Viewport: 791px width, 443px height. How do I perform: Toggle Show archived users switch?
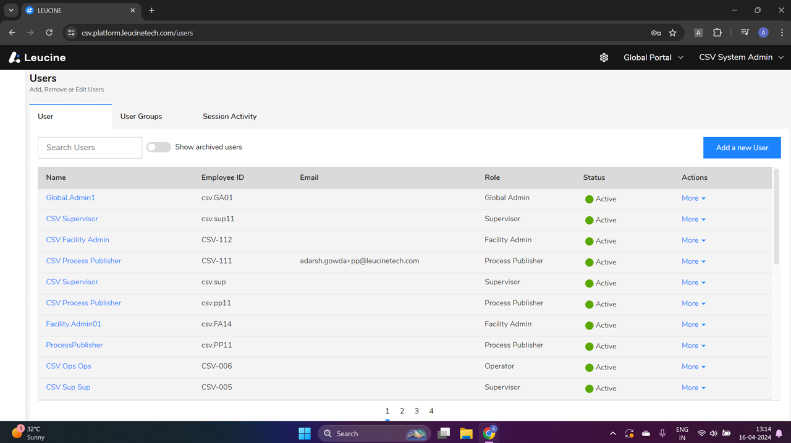[x=158, y=147]
